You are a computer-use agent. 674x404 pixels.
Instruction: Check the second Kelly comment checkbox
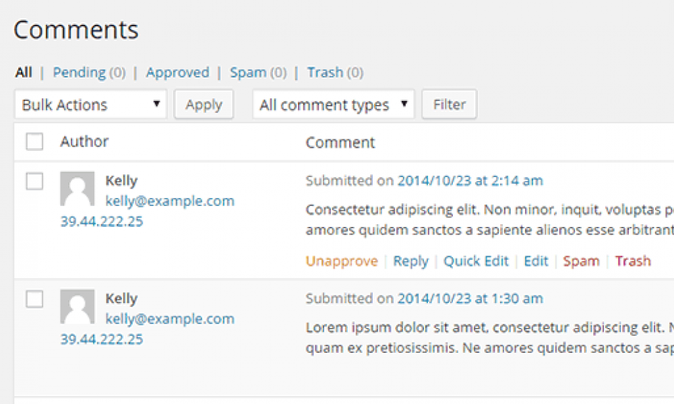point(34,299)
